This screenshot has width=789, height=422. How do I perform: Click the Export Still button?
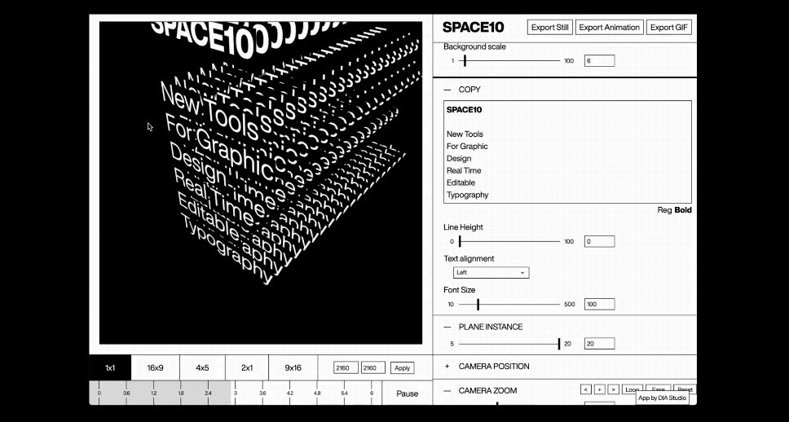(550, 27)
